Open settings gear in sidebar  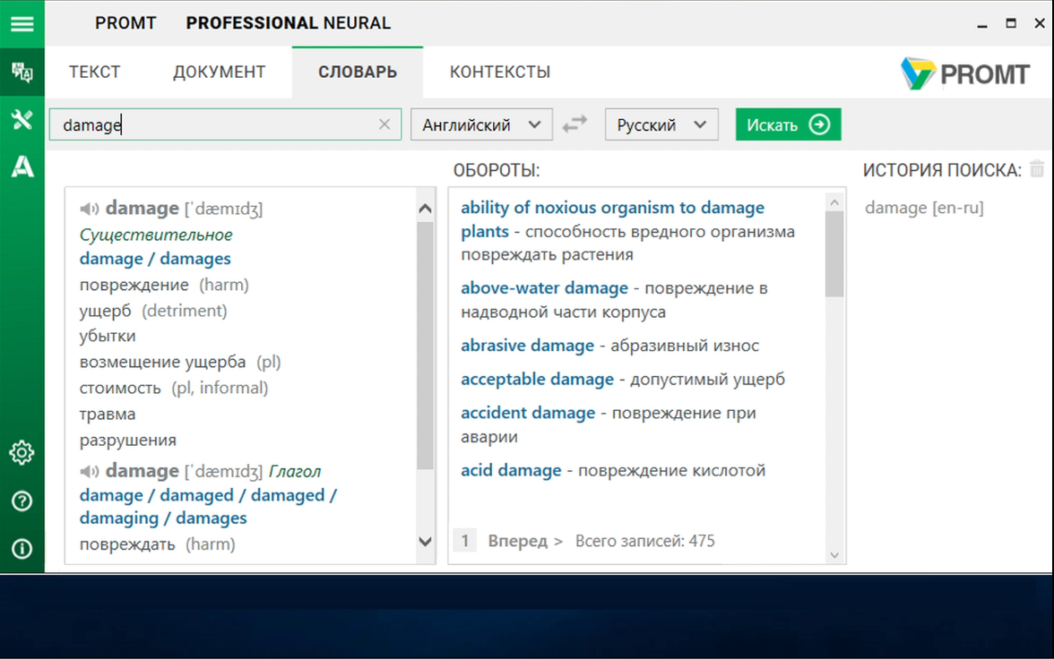point(22,453)
